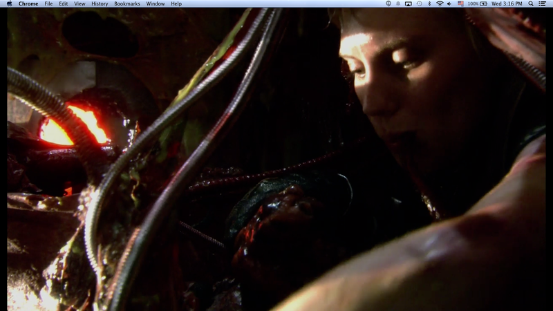Open the Wi-Fi status menu

coord(440,3)
